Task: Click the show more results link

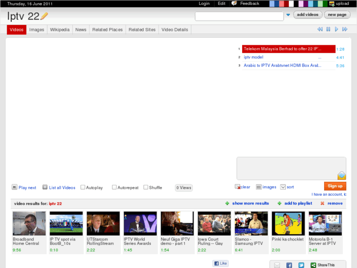Action: [x=250, y=203]
